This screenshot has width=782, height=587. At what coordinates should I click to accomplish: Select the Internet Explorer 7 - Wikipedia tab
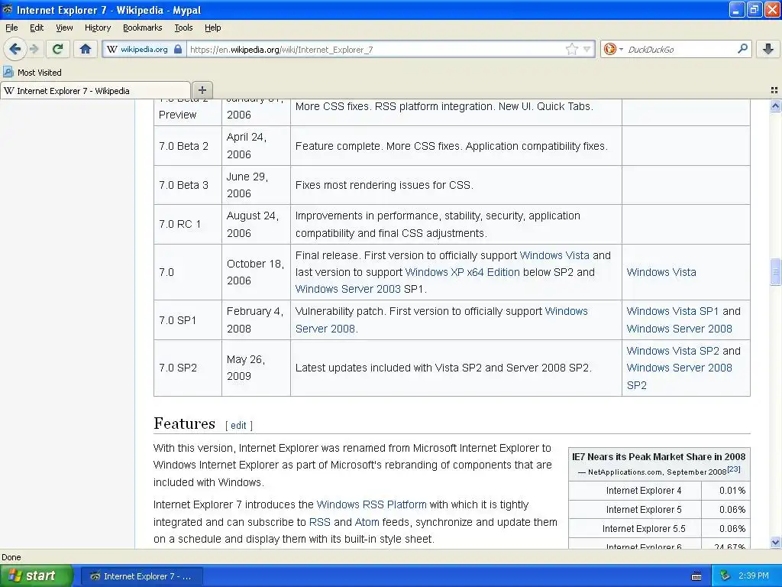(95, 91)
